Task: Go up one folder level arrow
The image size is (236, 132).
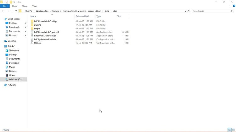Action: 16,11
